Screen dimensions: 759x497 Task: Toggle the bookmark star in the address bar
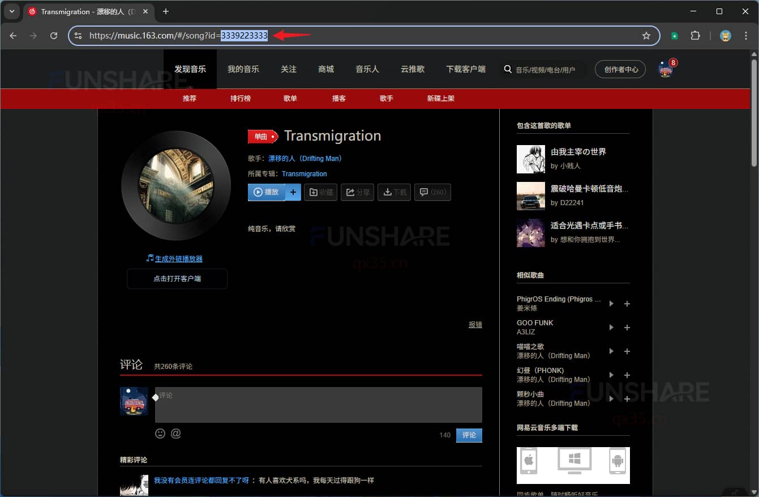pos(646,35)
